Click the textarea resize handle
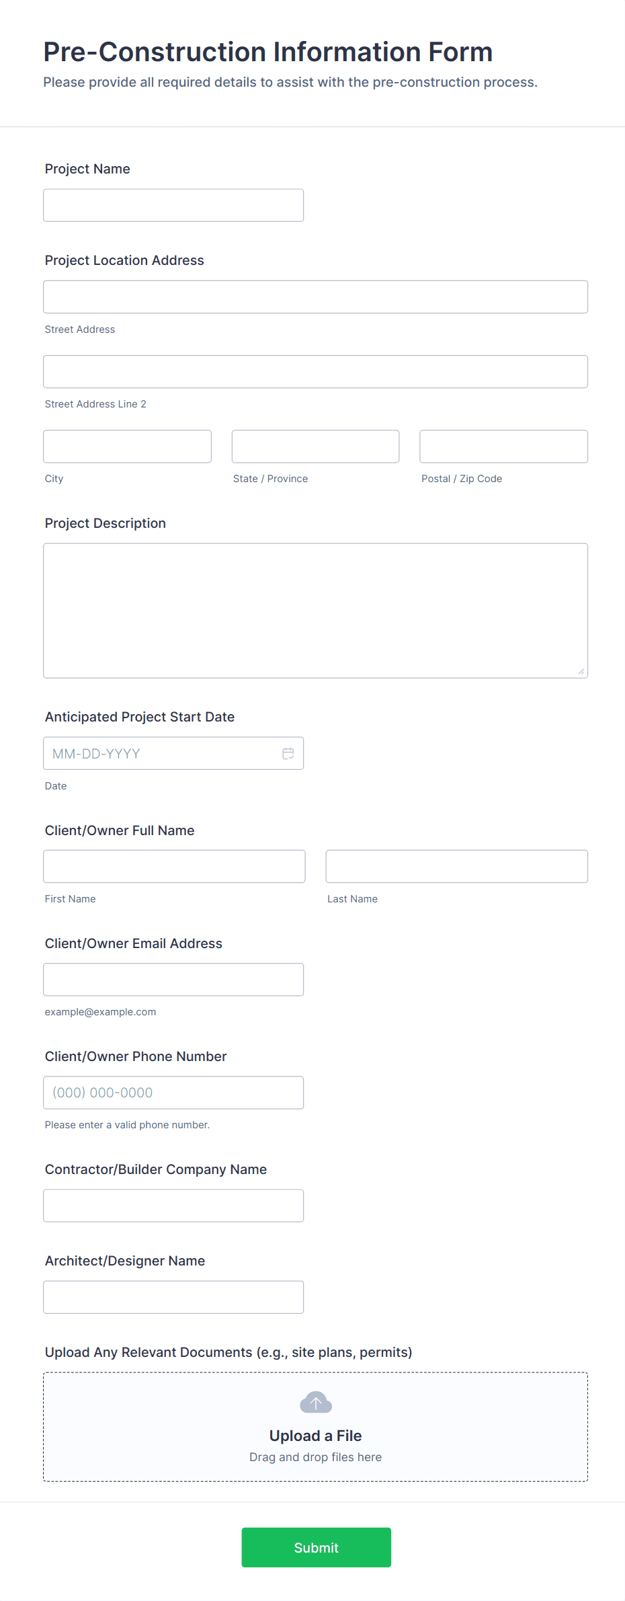 (581, 670)
